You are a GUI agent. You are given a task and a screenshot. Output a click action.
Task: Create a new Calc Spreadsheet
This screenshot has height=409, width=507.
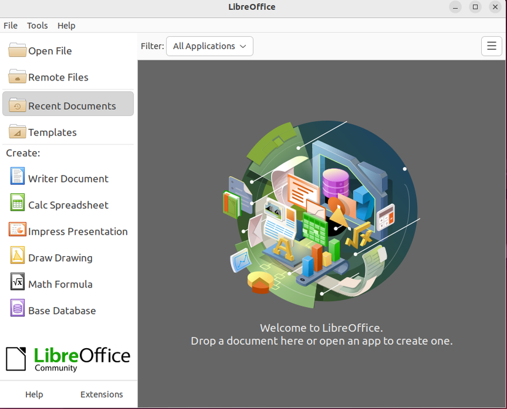(68, 204)
